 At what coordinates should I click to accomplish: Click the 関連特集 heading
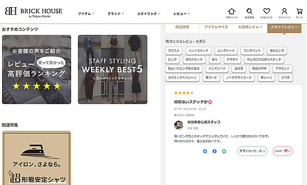click(x=10, y=125)
